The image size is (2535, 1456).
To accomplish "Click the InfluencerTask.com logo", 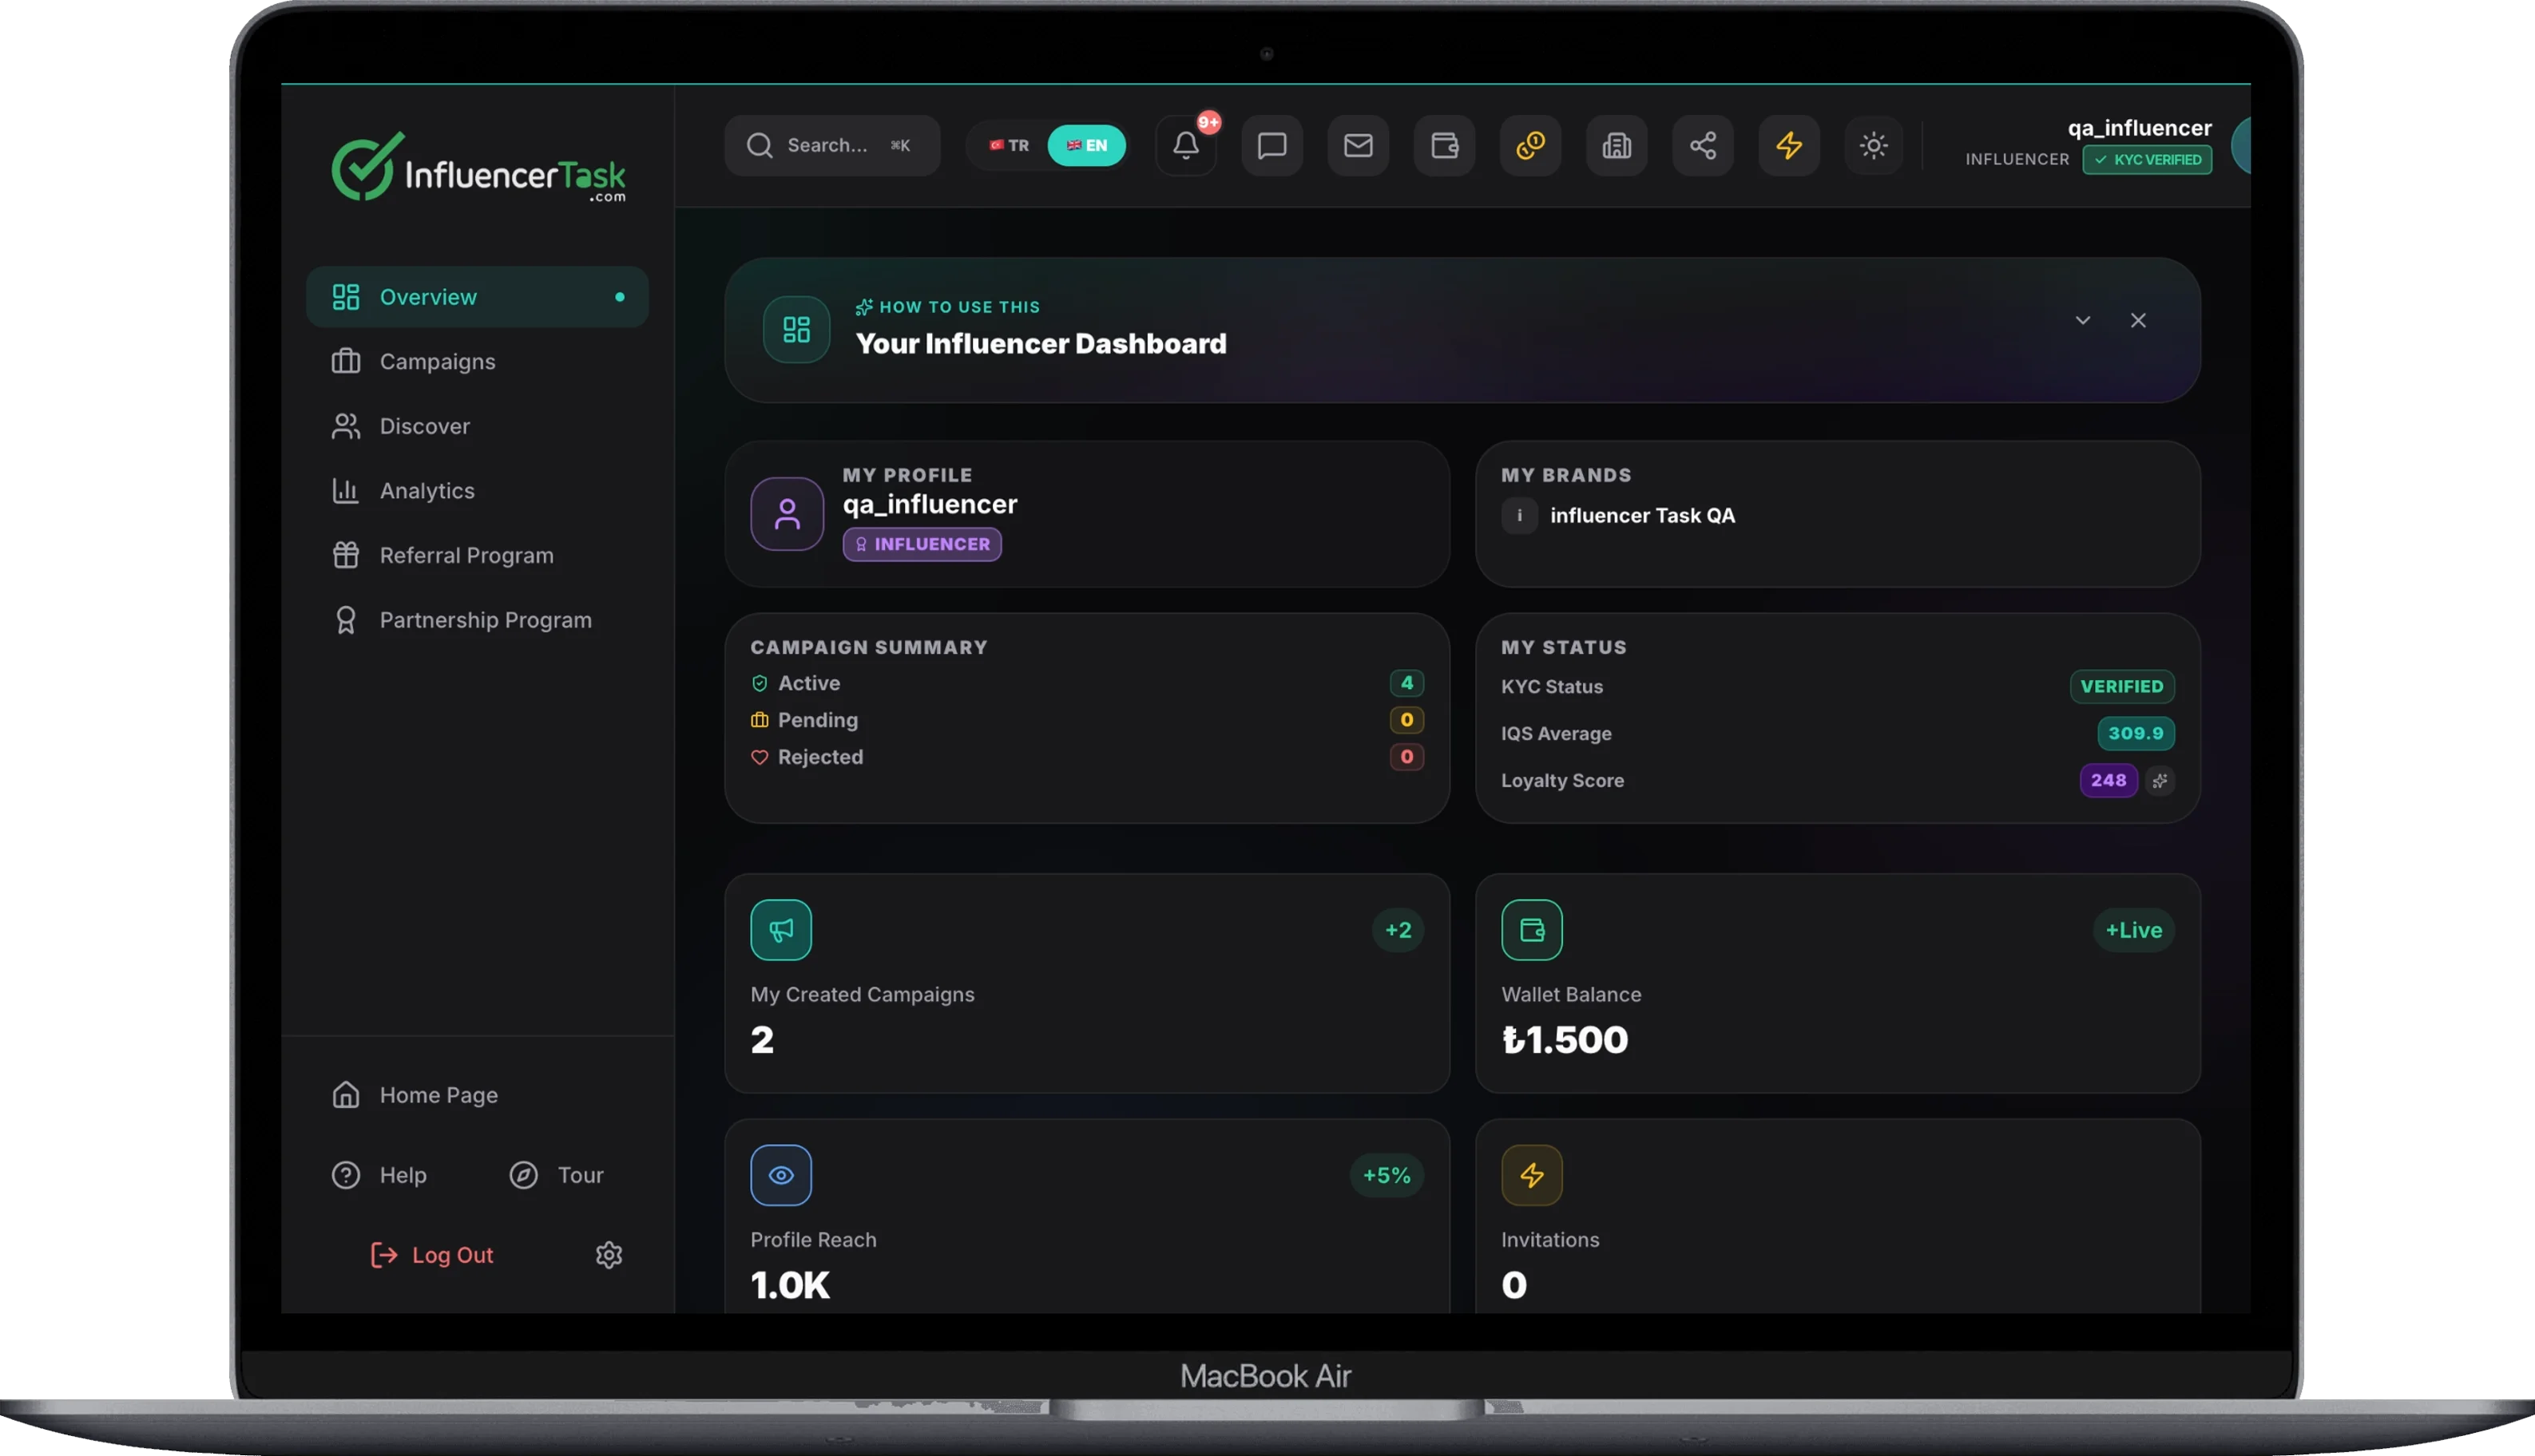I will [478, 168].
